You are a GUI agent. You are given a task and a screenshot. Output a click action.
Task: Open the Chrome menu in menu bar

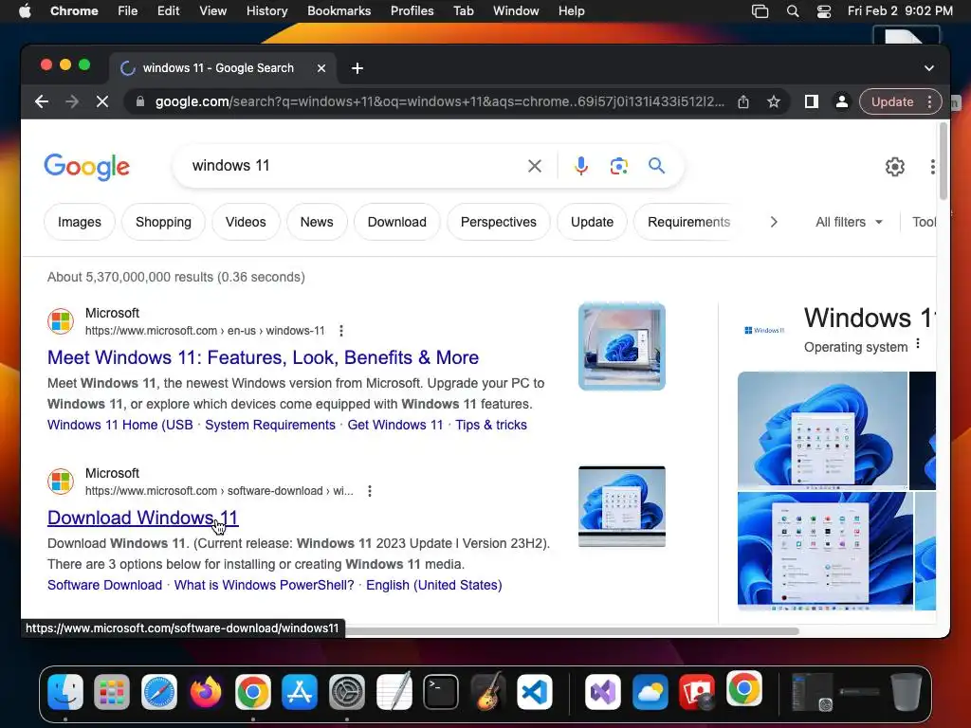[x=74, y=11]
